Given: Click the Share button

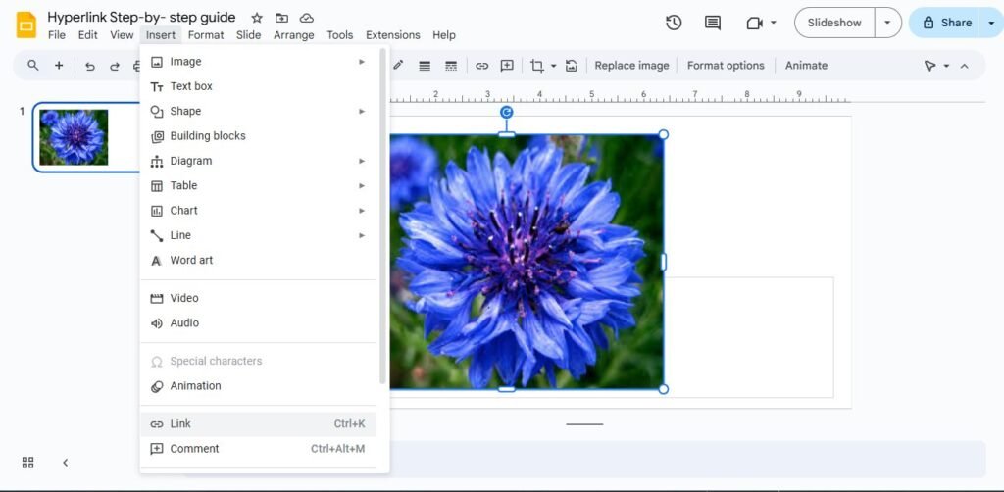Looking at the screenshot, I should tap(946, 23).
